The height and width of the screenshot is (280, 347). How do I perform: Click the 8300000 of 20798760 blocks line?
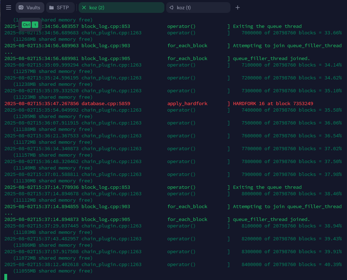173,252
